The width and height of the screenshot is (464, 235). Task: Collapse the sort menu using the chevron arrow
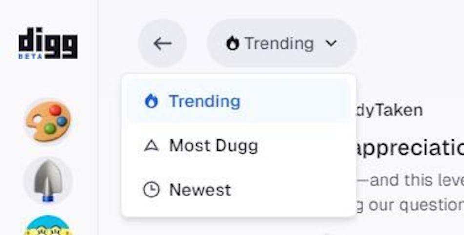(331, 43)
